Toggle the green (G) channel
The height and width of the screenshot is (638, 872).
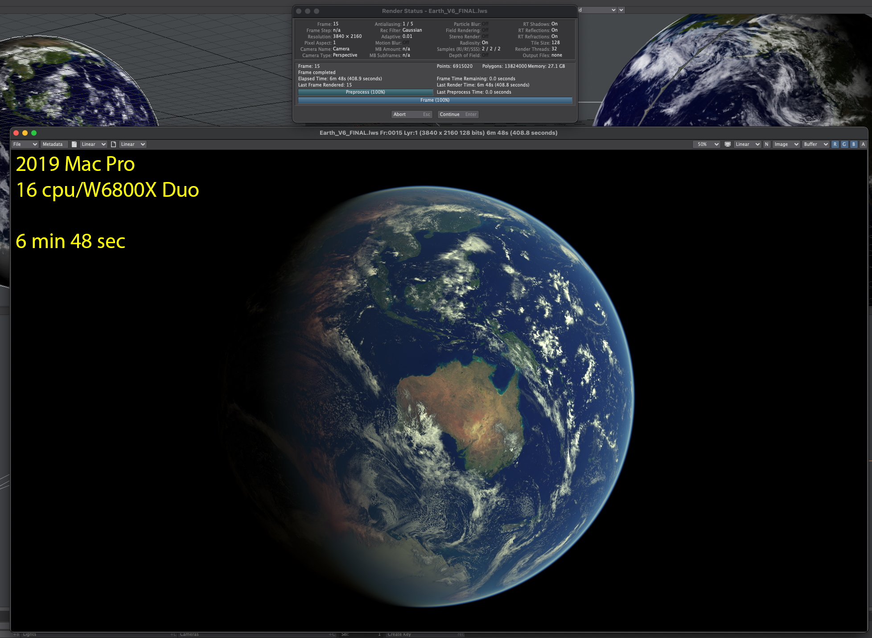coord(844,144)
